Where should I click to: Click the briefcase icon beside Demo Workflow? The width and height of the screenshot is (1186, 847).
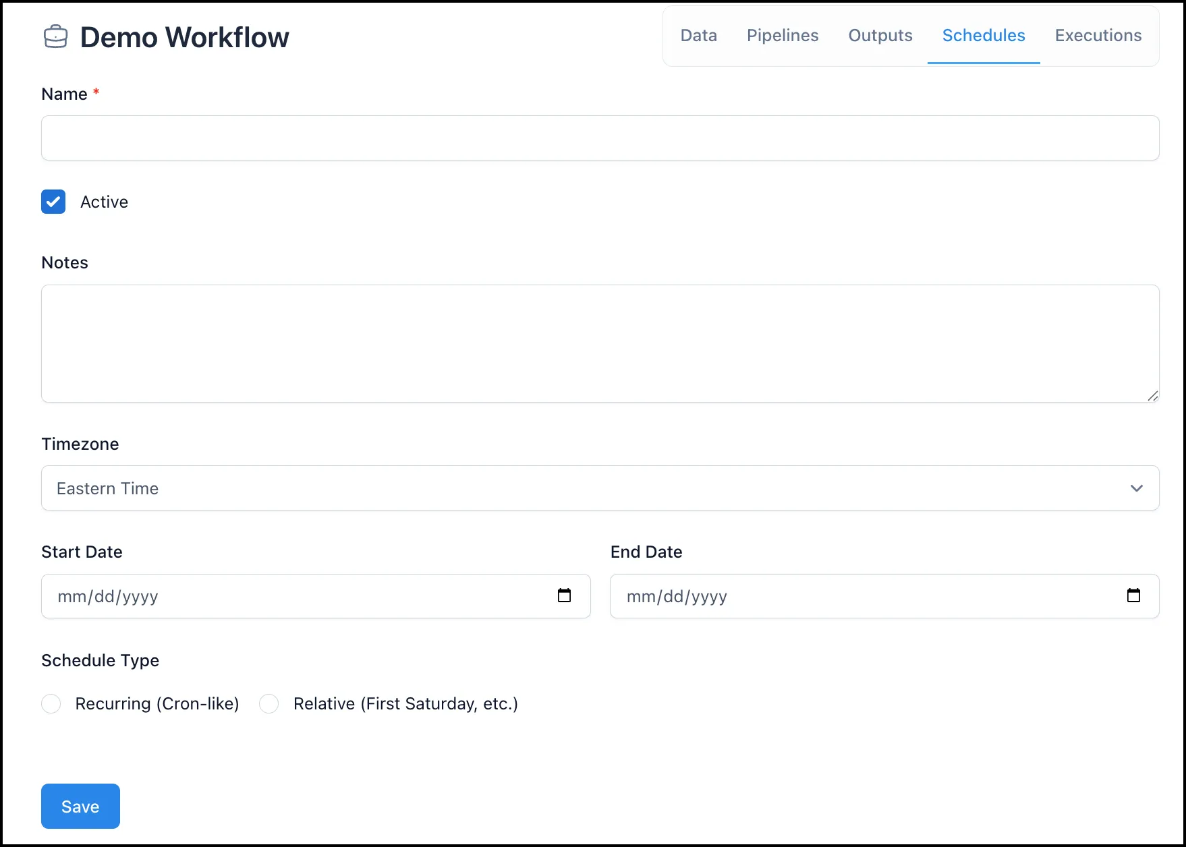point(55,36)
